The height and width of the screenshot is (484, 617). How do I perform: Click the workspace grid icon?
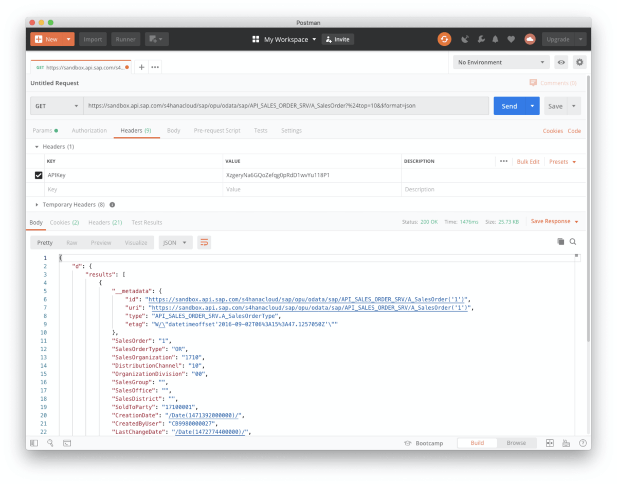[x=256, y=40]
